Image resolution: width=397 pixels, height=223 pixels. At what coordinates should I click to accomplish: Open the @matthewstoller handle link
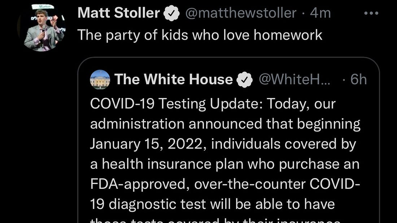point(241,13)
